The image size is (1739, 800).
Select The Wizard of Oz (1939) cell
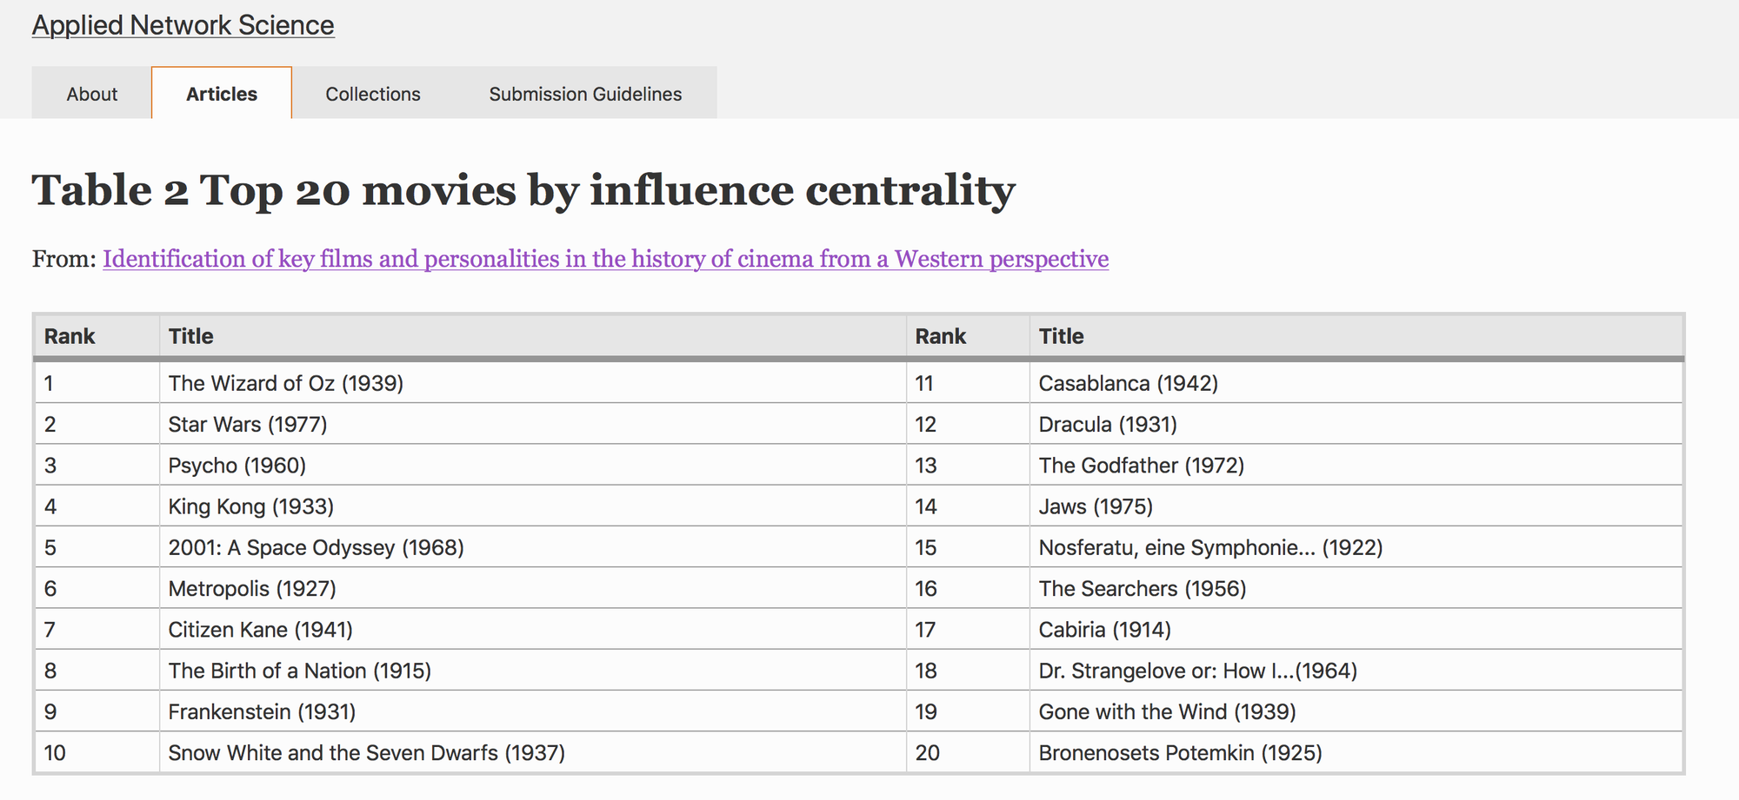pyautogui.click(x=532, y=383)
